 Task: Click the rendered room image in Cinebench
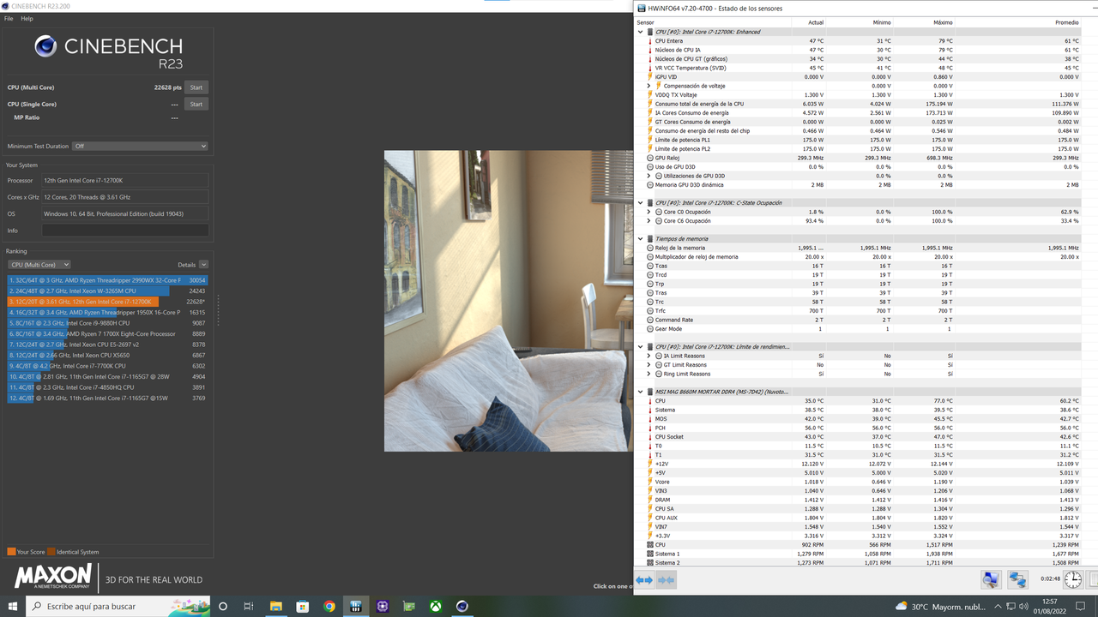(509, 301)
